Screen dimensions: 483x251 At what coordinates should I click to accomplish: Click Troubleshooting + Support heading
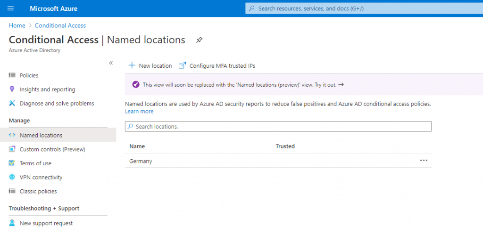[44, 209]
